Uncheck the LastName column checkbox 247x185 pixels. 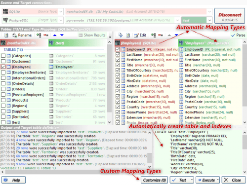(x=118, y=55)
